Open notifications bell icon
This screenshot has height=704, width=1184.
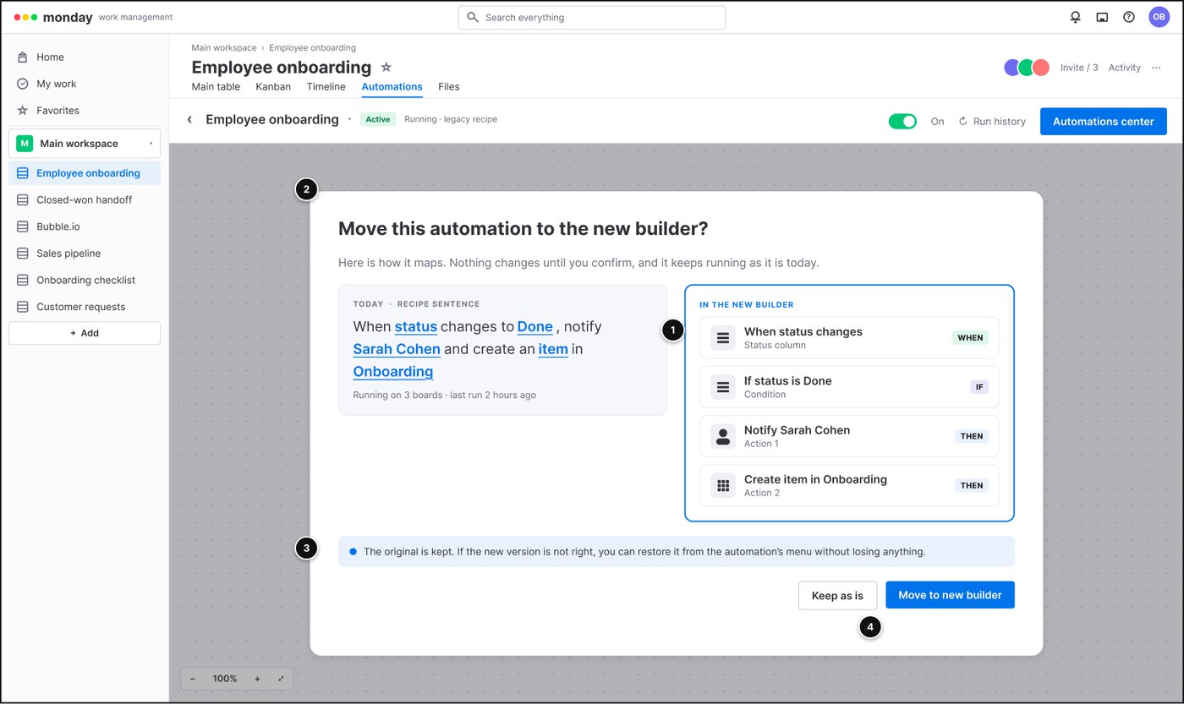(x=1075, y=17)
